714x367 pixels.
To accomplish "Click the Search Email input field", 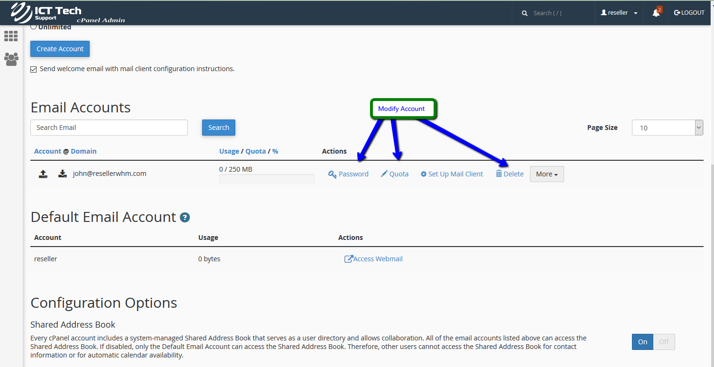I will [109, 128].
